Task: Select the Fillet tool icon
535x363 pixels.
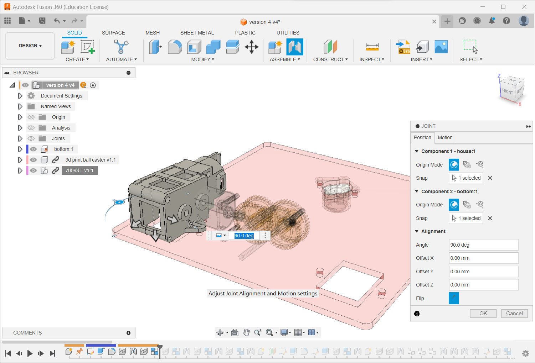Action: tap(175, 47)
